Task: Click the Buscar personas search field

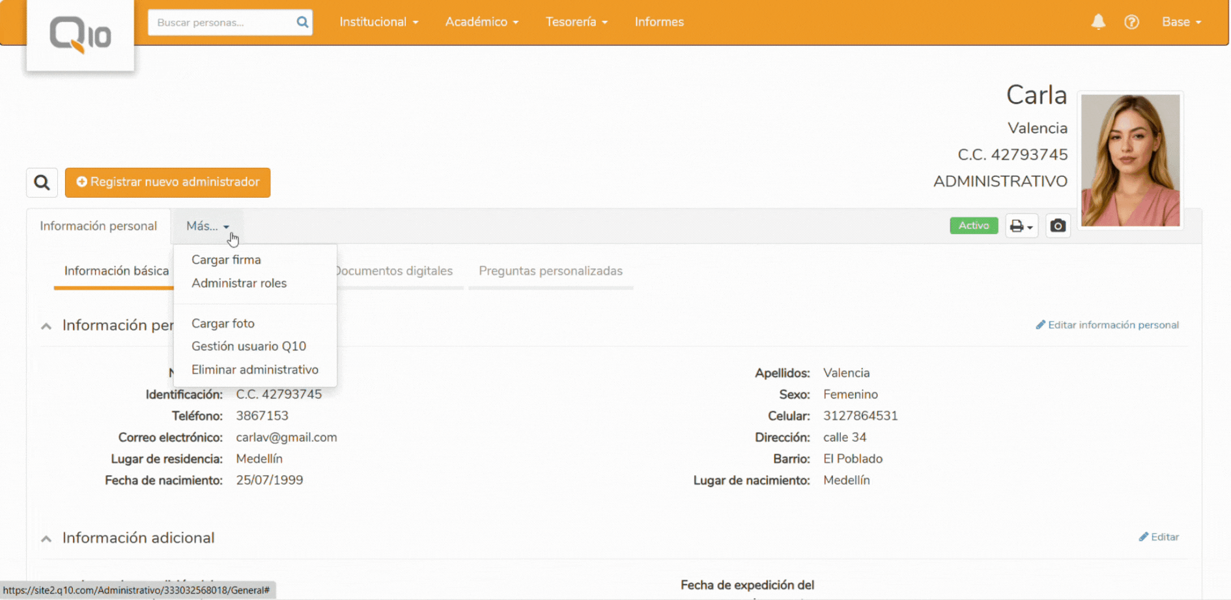Action: (x=221, y=22)
